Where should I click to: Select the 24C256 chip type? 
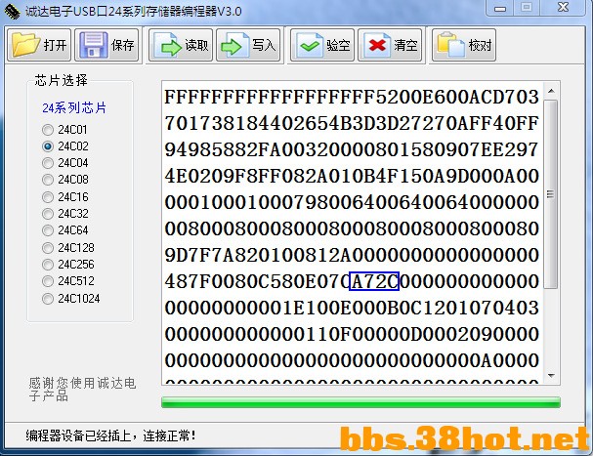tap(68, 265)
